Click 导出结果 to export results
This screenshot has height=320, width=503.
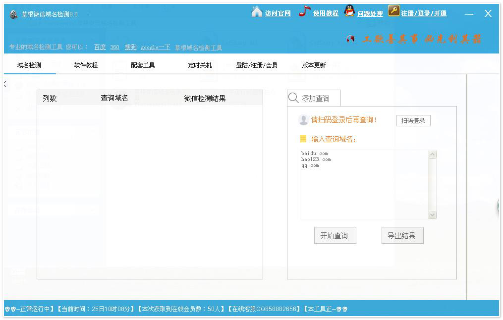click(402, 235)
